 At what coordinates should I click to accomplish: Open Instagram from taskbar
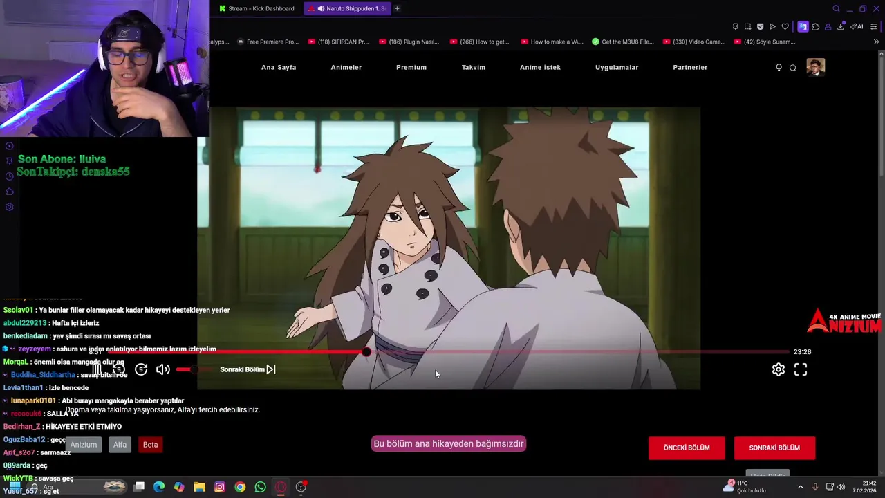220,487
